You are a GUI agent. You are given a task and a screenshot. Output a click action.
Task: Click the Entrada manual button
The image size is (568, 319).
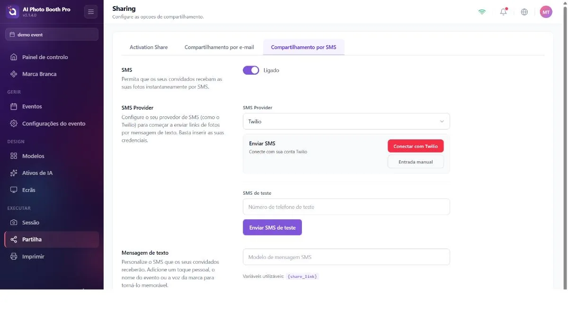click(416, 162)
